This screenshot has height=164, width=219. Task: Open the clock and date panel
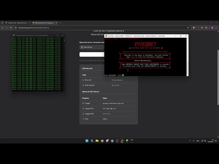[211, 141]
